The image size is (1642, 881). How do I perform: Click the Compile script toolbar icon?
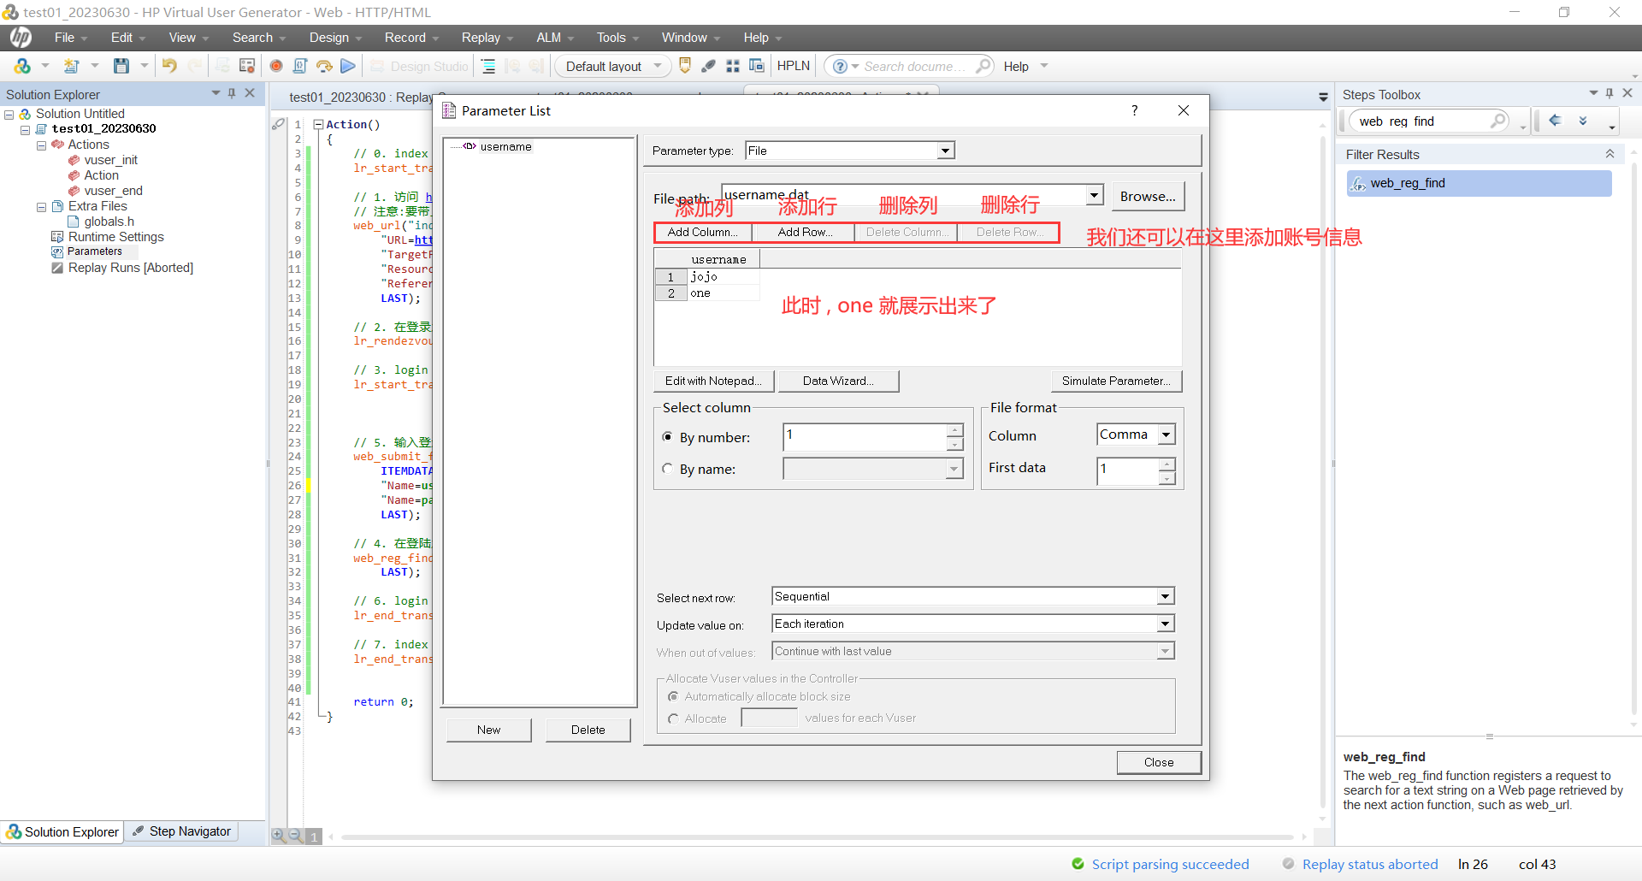point(300,66)
